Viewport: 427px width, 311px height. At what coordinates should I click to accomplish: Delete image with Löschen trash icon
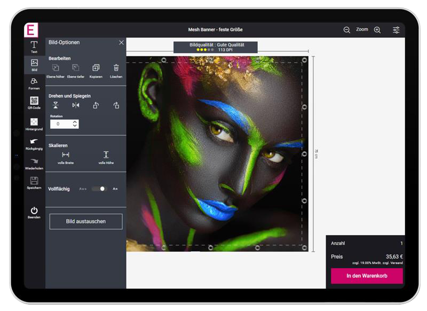click(116, 69)
